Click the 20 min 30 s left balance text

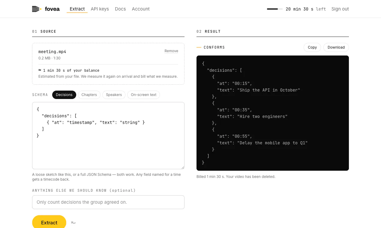306,9
